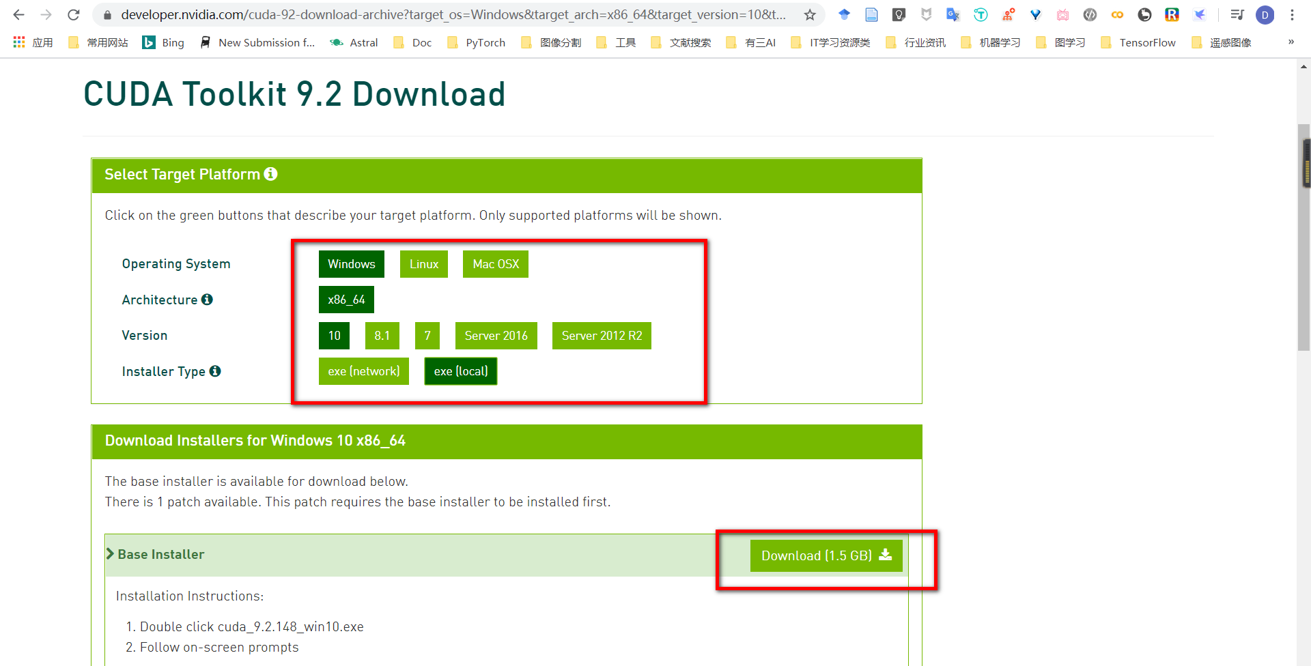Open the dark circular arrow extension

pyautogui.click(x=1144, y=14)
